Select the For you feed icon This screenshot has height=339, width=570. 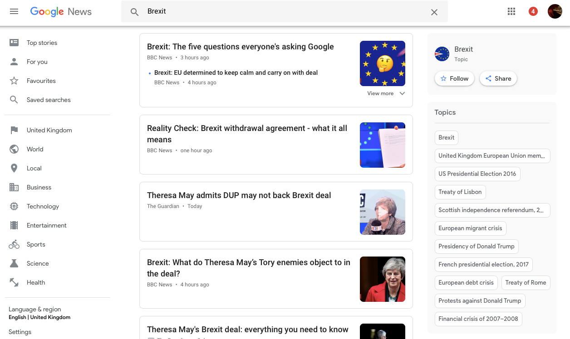pos(13,62)
